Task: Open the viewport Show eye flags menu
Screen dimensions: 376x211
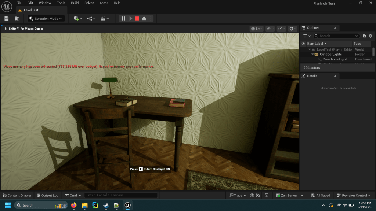Action: (270, 29)
